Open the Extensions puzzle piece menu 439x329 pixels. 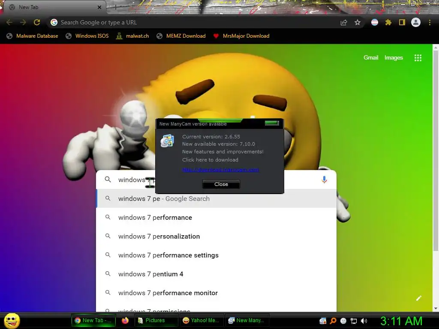388,22
